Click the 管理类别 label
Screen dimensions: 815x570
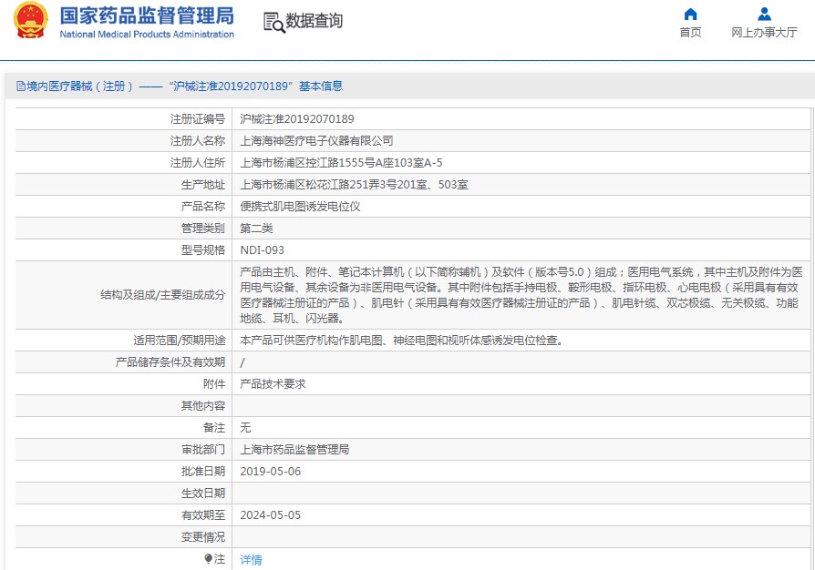203,228
